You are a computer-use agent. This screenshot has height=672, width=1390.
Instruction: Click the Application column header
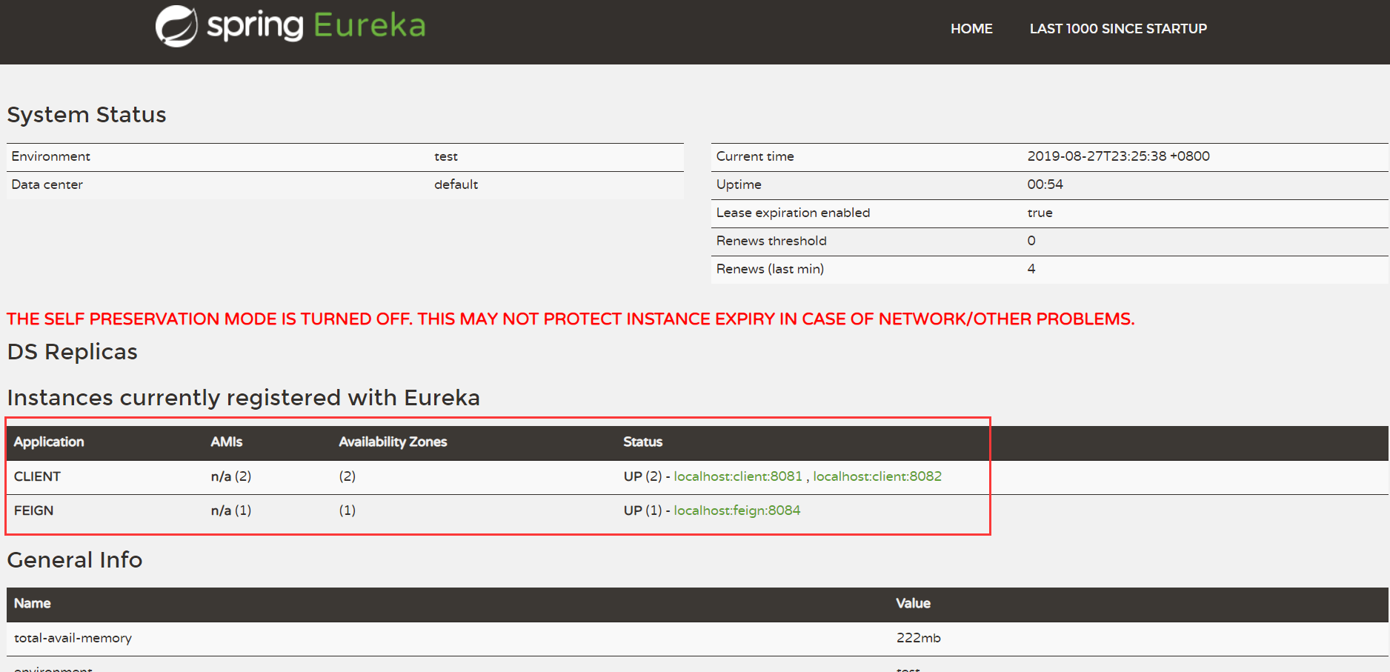click(49, 442)
